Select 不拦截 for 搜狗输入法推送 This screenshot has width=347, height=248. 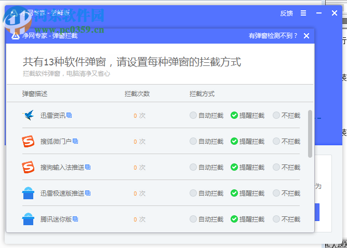tap(286, 167)
